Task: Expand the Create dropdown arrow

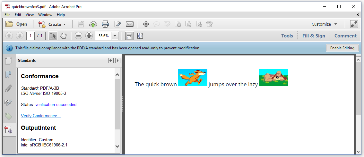Action: 64,24
